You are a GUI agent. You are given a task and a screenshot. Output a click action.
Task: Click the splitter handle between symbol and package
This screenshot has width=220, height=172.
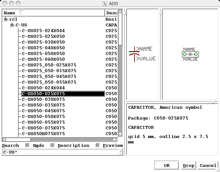161,13
